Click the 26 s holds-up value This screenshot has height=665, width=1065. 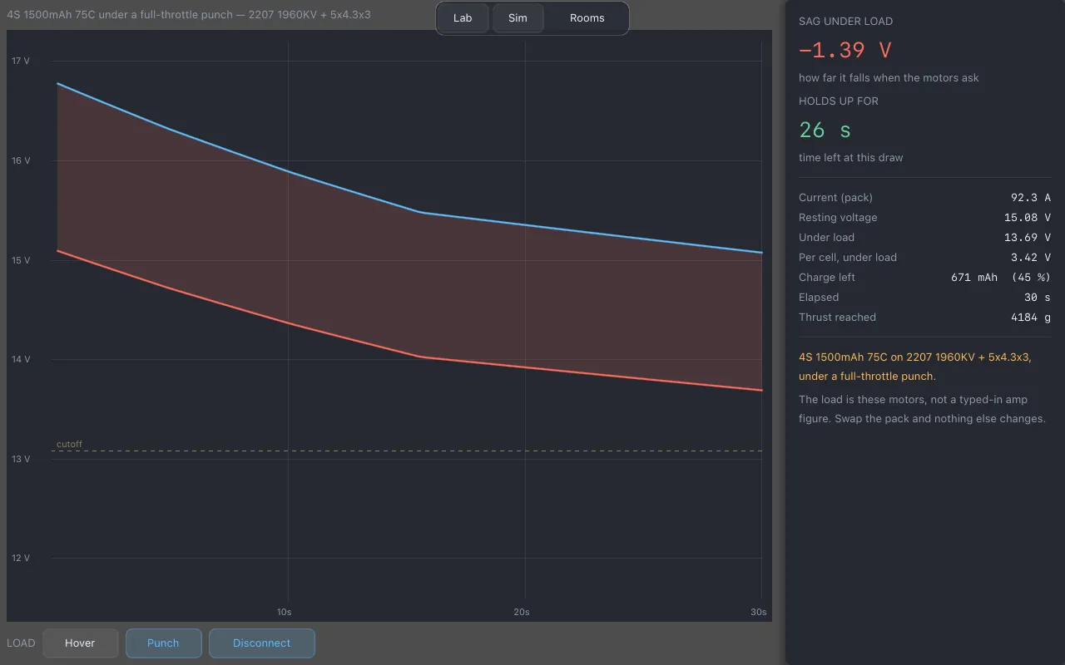tap(825, 130)
